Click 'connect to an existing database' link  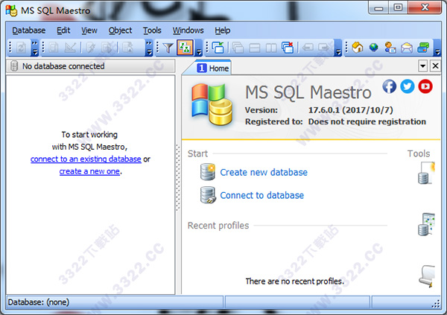[86, 159]
